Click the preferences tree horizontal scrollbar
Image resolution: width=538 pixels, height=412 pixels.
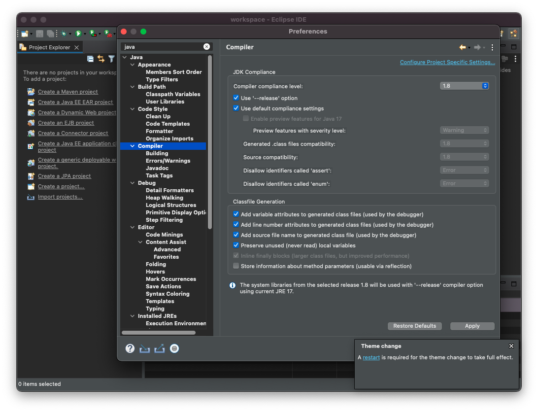(159, 333)
